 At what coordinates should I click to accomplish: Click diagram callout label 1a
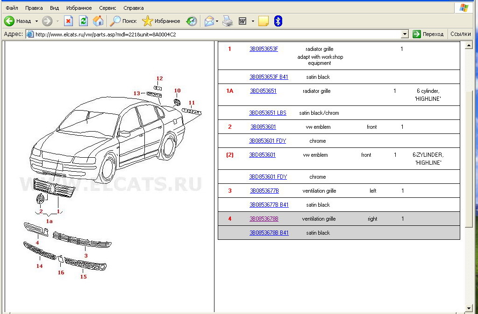(x=49, y=221)
